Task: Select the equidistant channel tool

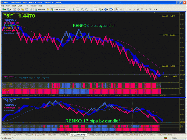Action: click(138, 9)
